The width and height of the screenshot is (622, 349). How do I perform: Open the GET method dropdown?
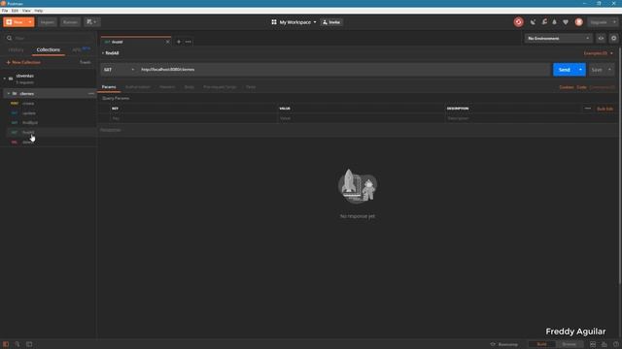[x=119, y=70]
